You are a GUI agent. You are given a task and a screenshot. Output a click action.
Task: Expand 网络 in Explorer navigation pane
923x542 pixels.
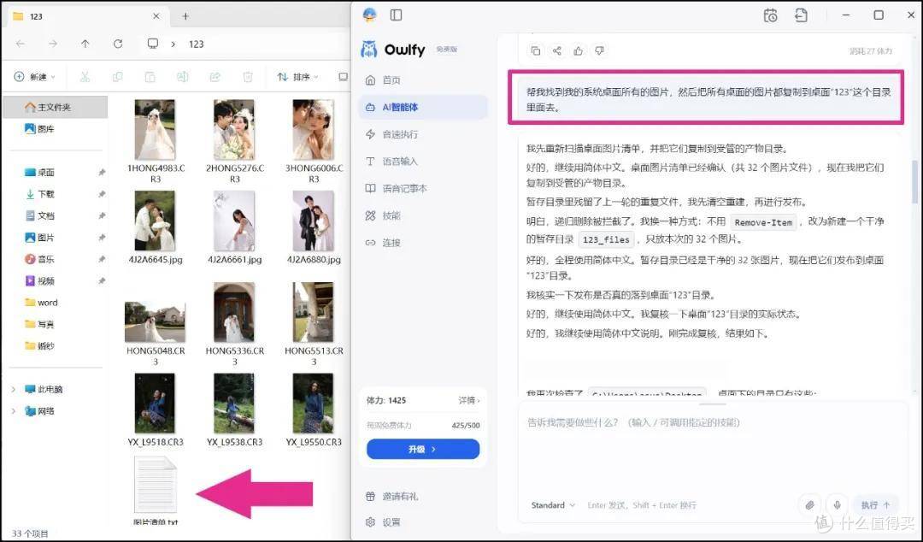14,411
